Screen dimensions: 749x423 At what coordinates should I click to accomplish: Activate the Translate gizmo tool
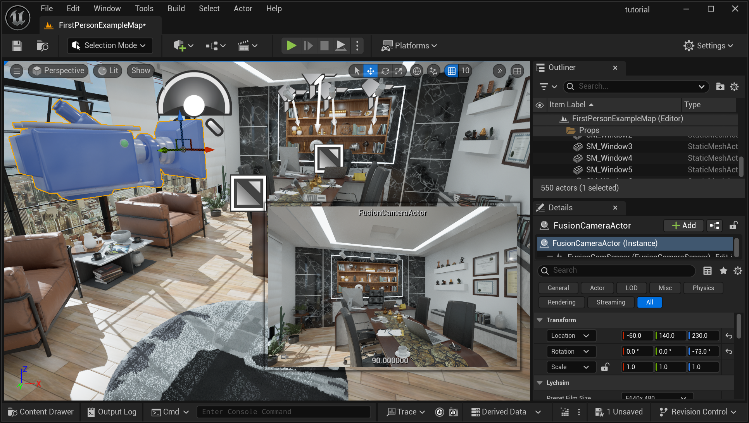pyautogui.click(x=371, y=71)
